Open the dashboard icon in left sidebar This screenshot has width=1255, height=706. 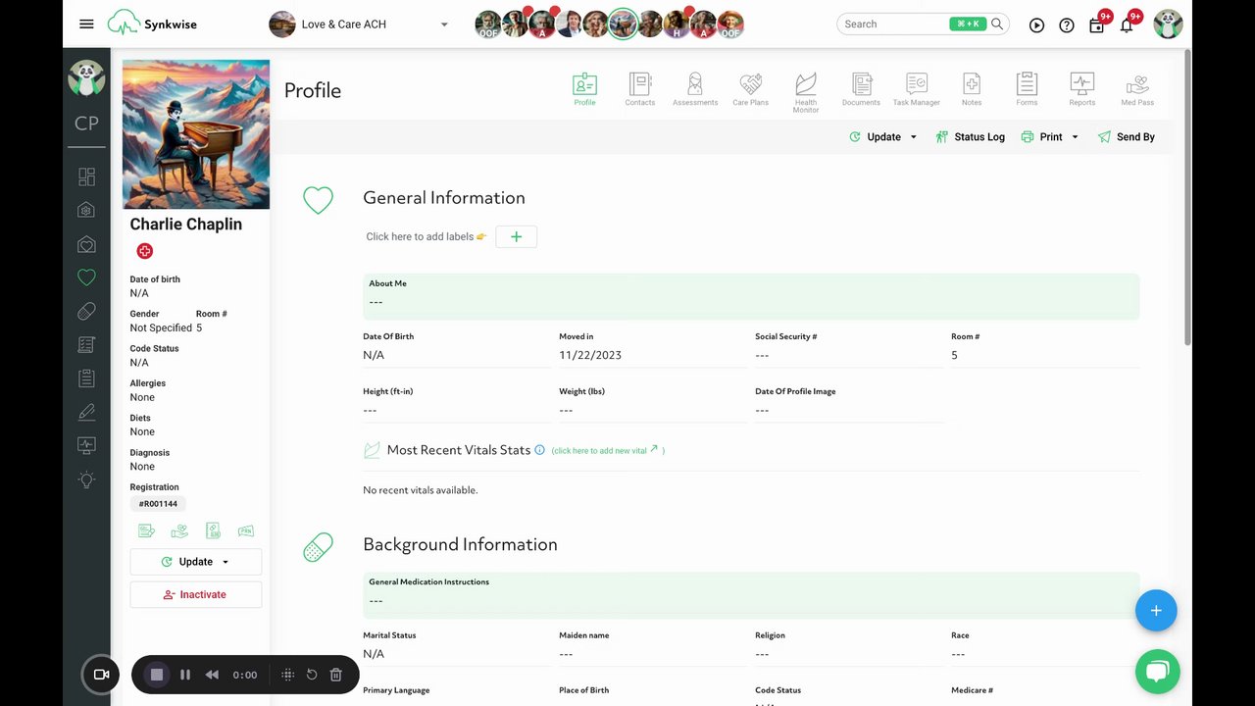pyautogui.click(x=86, y=176)
